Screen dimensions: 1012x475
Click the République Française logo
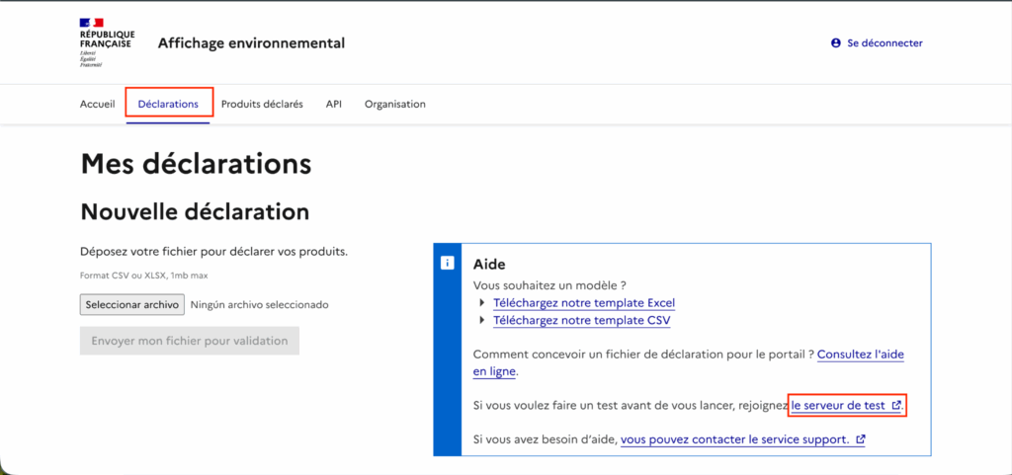click(107, 42)
